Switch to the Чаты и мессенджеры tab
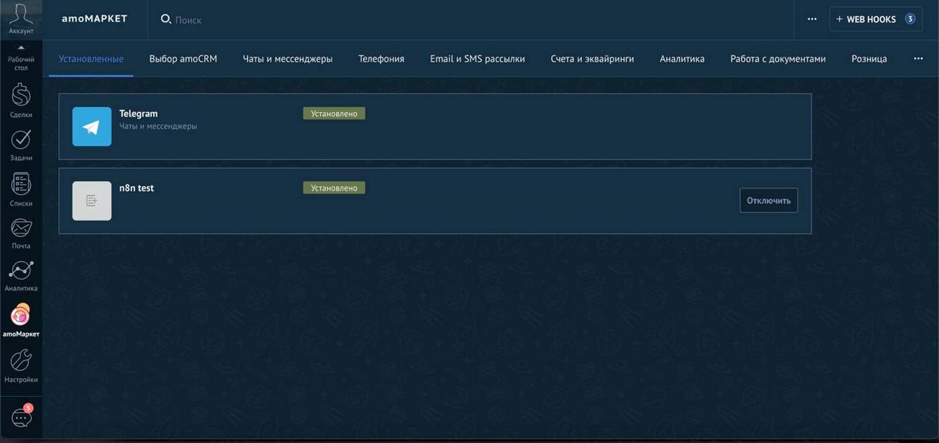939x443 pixels. pyautogui.click(x=288, y=57)
